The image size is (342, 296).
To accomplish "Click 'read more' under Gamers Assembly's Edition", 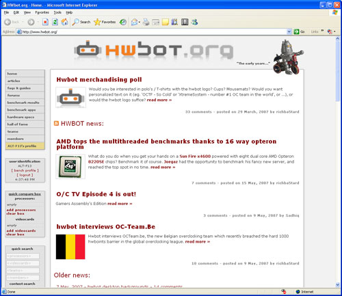I will click(x=120, y=204).
